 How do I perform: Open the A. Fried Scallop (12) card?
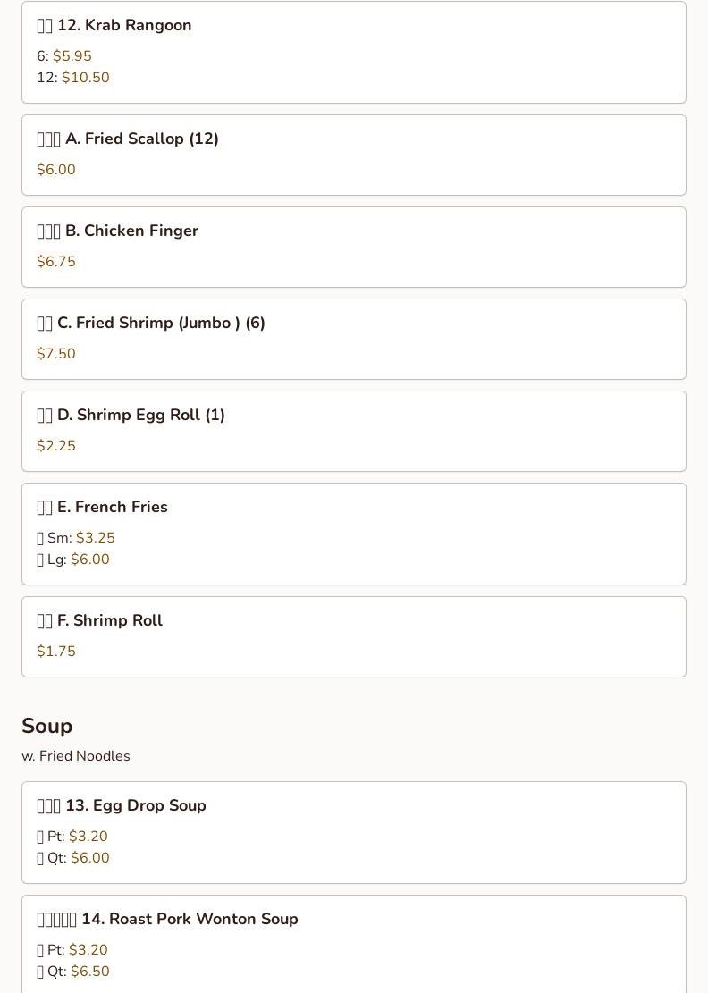coord(353,156)
